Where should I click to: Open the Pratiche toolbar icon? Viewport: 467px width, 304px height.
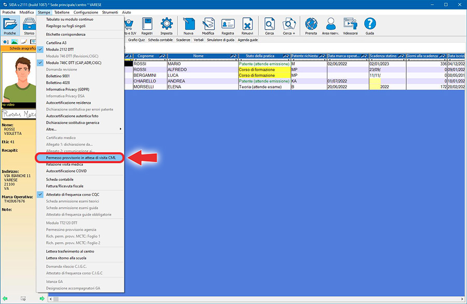[10, 26]
